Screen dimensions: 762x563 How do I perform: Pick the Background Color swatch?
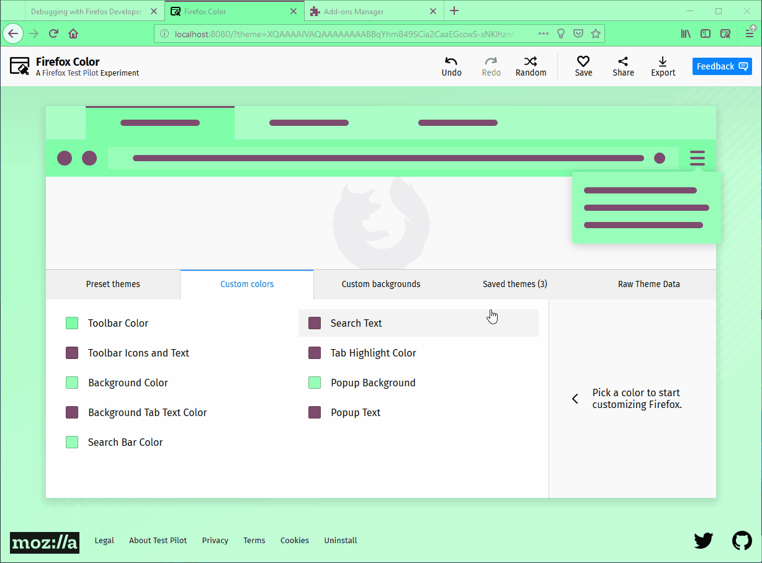pos(72,383)
